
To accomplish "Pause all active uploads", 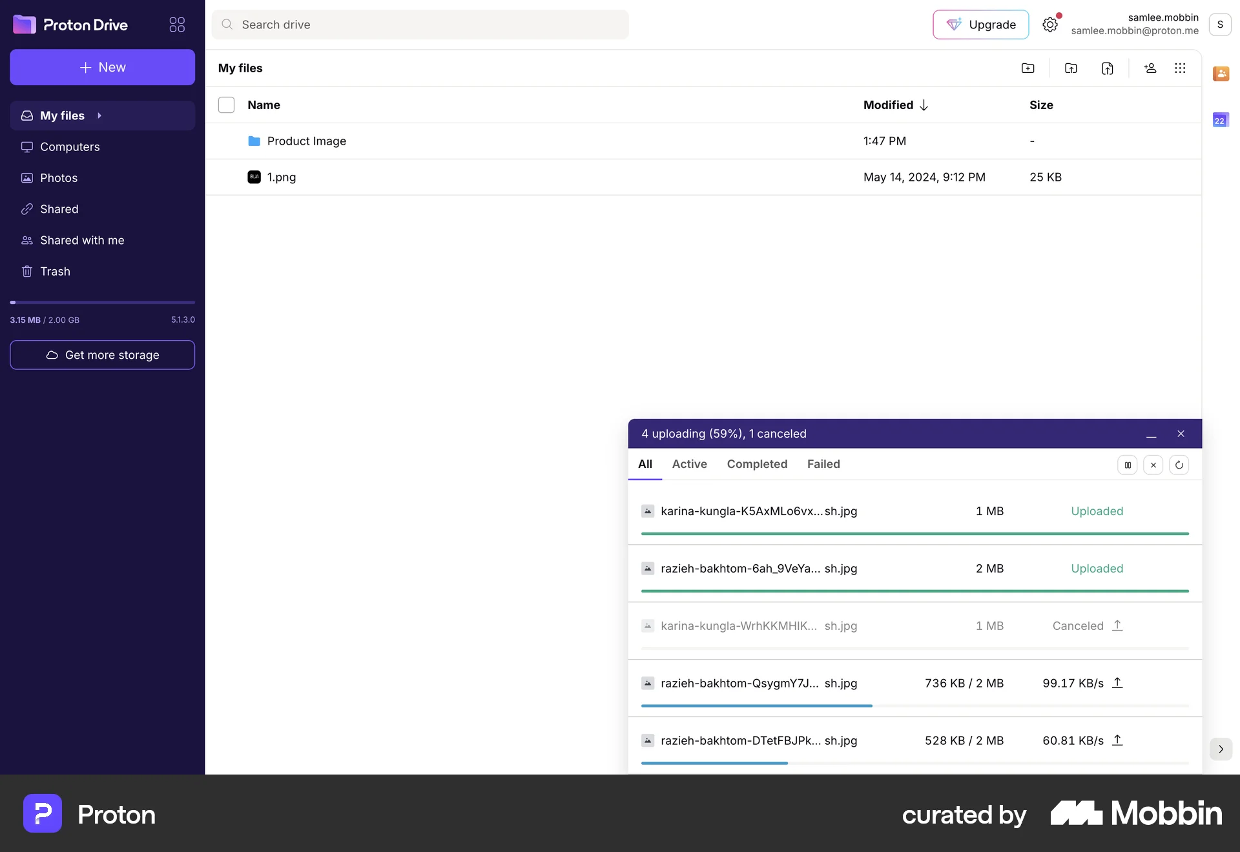I will pyautogui.click(x=1127, y=465).
